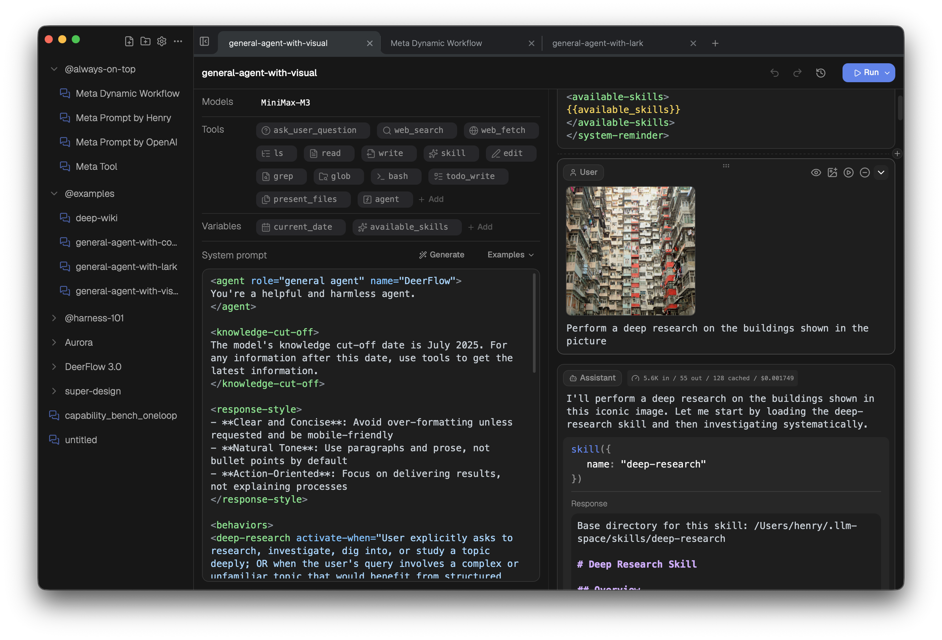Toggle preview eye on User message
The width and height of the screenshot is (942, 640).
(x=815, y=173)
